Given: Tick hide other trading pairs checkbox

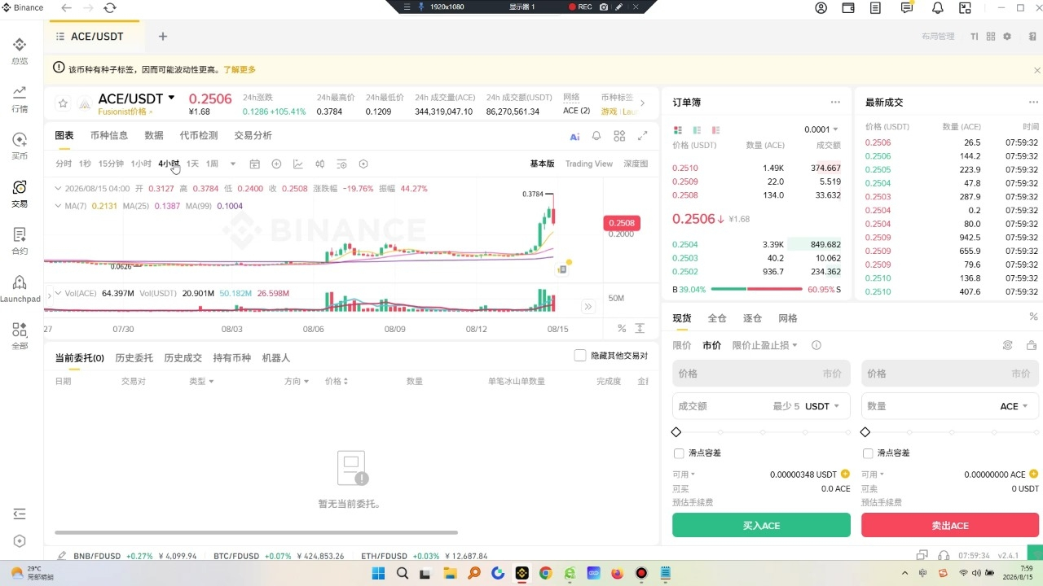Looking at the screenshot, I should point(580,356).
